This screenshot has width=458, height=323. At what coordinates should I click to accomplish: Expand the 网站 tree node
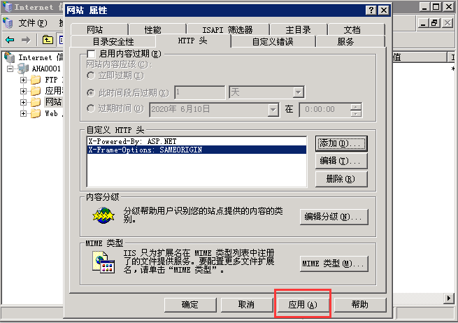tap(23, 102)
